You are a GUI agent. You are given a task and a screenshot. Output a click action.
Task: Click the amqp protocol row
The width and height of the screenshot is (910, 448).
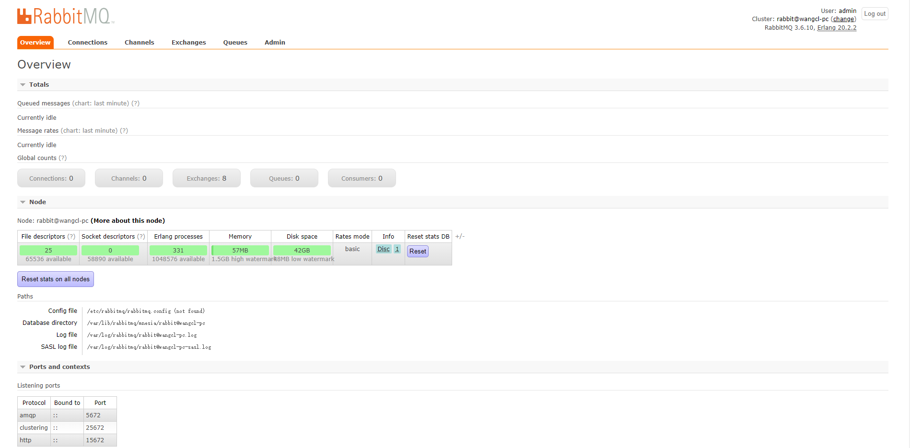tap(67, 415)
